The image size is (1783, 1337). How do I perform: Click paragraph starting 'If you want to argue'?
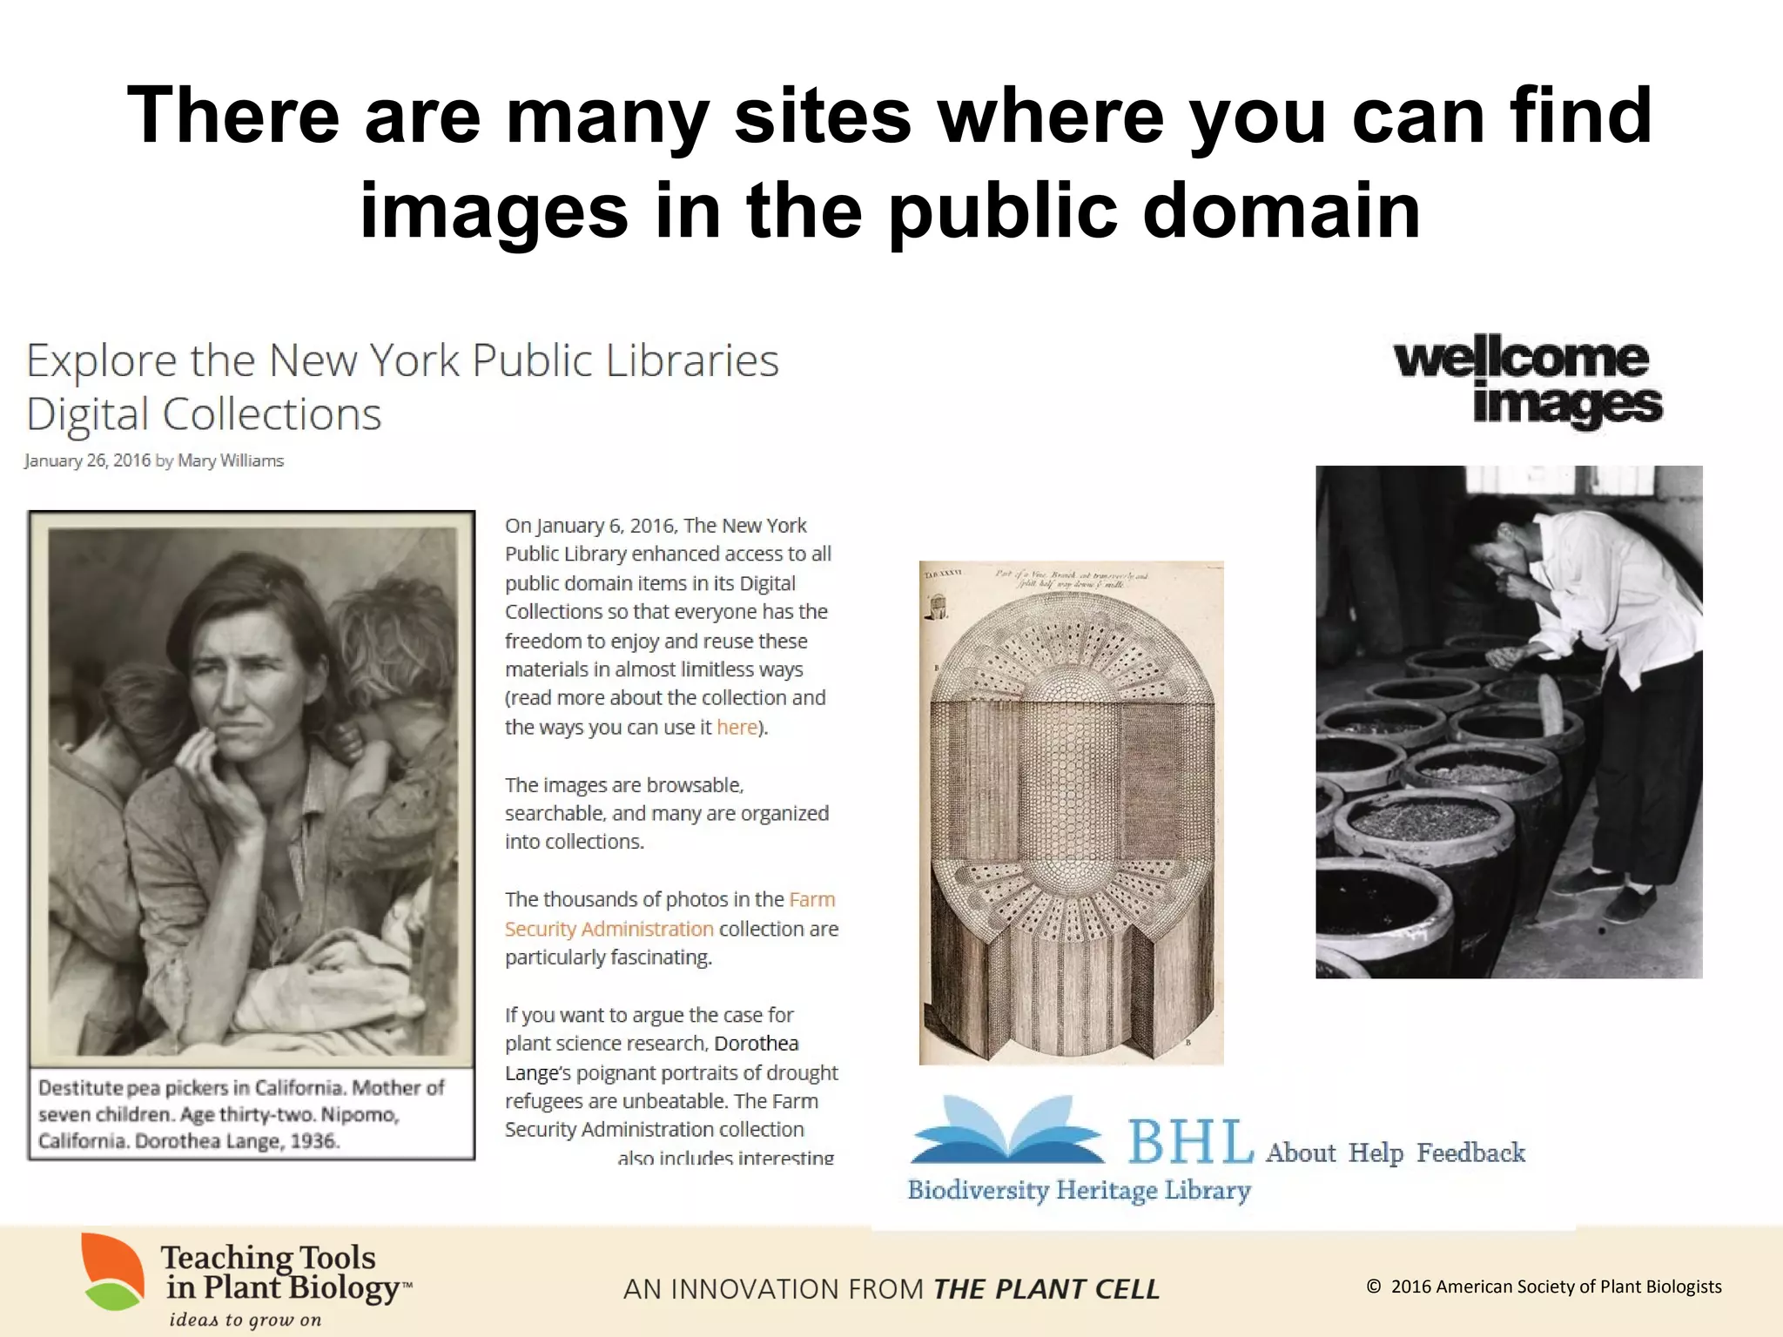(671, 1086)
